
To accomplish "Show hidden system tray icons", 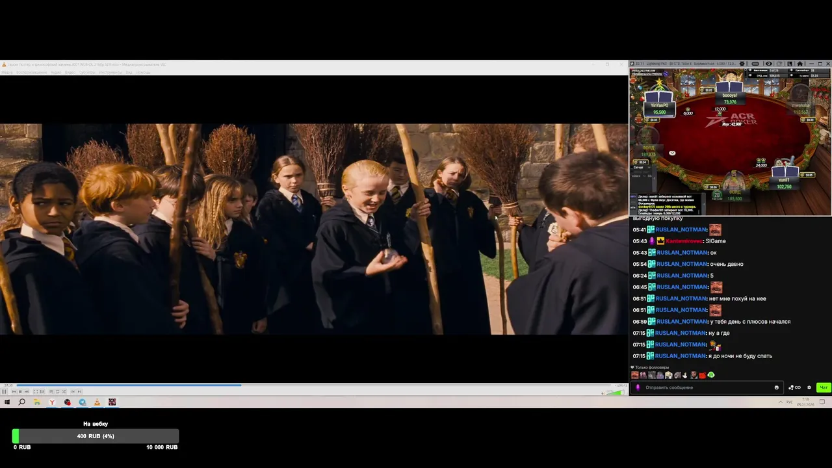I will click(x=781, y=402).
